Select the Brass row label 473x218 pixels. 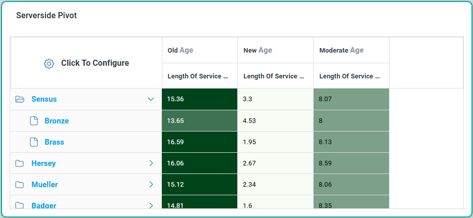point(54,142)
